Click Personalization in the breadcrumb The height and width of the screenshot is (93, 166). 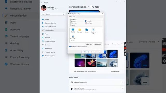click(78, 7)
